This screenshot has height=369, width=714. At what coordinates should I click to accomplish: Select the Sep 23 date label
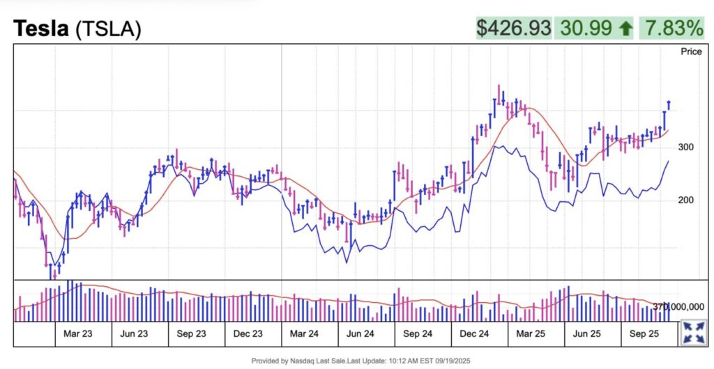click(x=190, y=333)
